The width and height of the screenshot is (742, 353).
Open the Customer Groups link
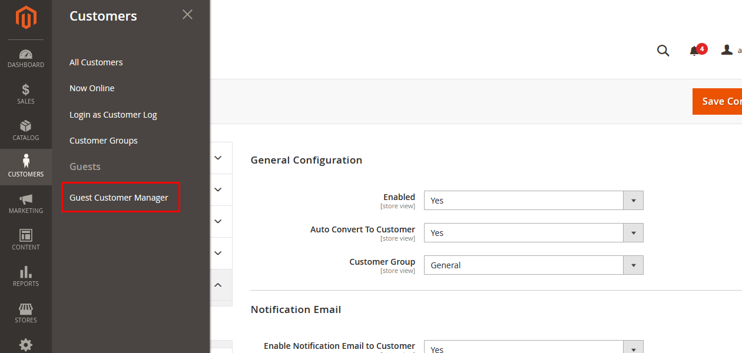tap(104, 141)
